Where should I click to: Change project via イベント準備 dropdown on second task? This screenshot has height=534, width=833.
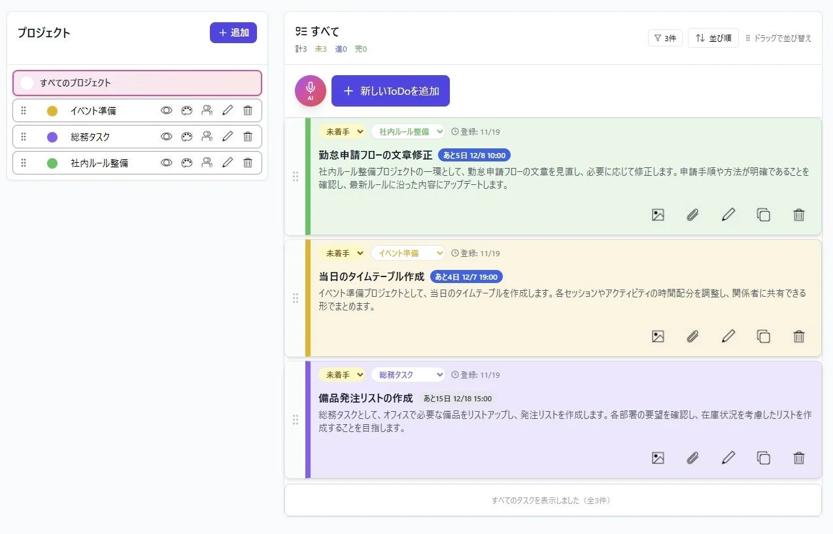click(408, 253)
